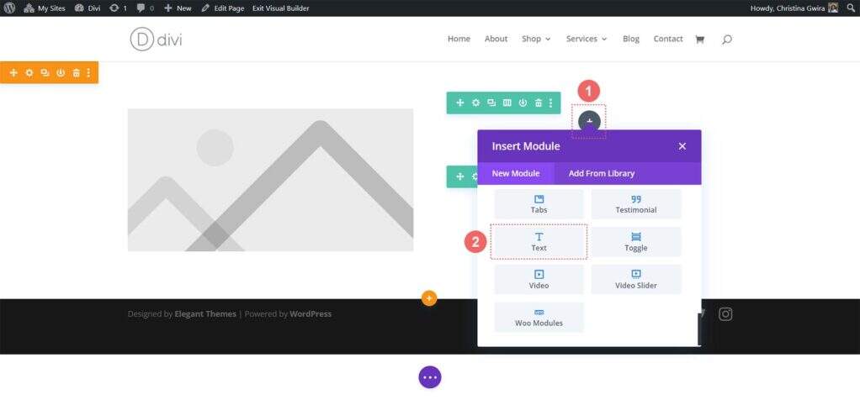Switch to the Add From Library tab
The image size is (860, 400).
coord(601,173)
